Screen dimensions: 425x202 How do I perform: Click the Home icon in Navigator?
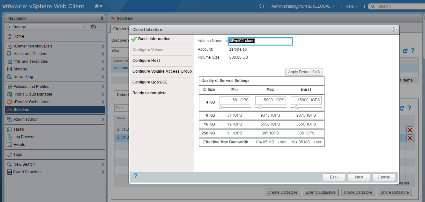(10, 36)
